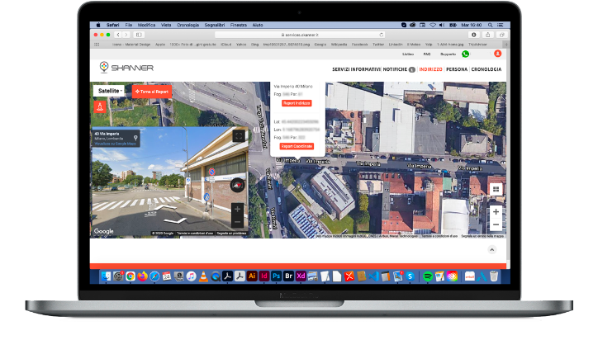Screen dimensions: 598x340
Task: Open the map tilt grid control
Action: (x=496, y=188)
